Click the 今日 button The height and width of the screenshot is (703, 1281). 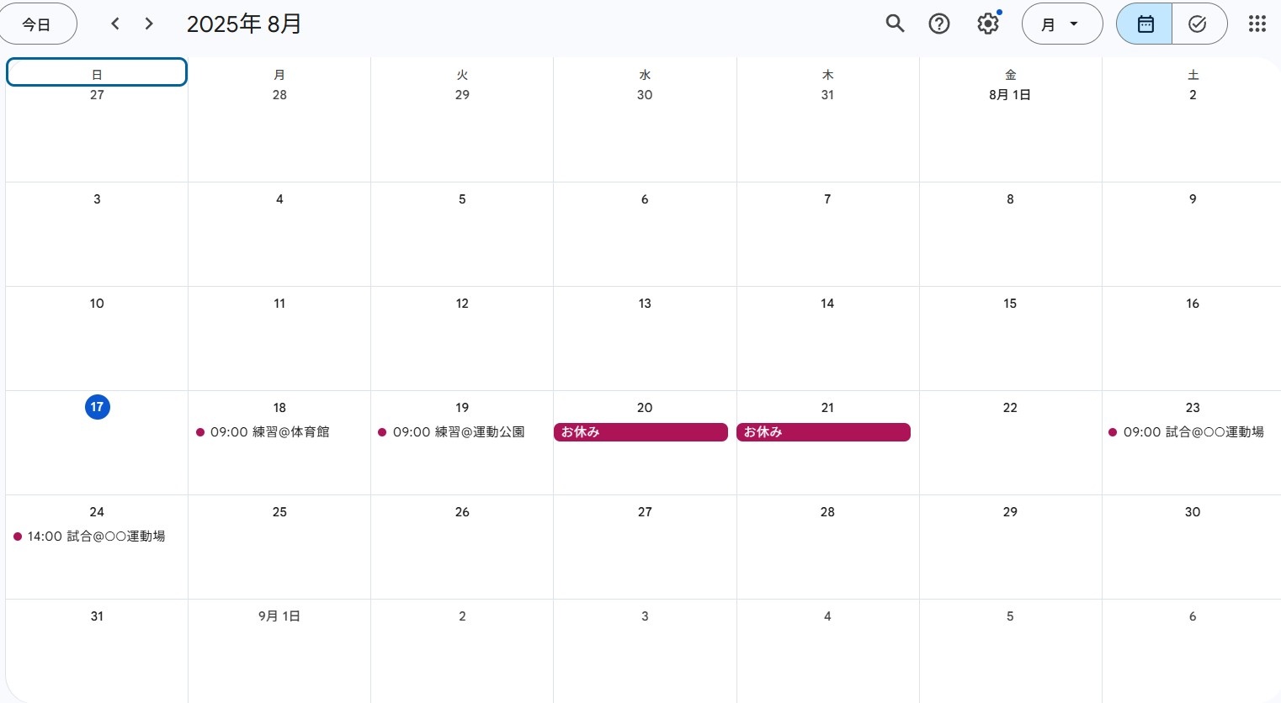pos(36,24)
